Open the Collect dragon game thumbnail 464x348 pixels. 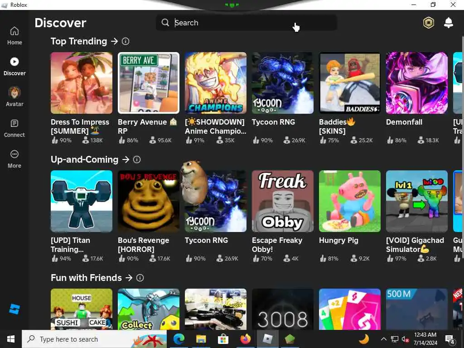(149, 309)
